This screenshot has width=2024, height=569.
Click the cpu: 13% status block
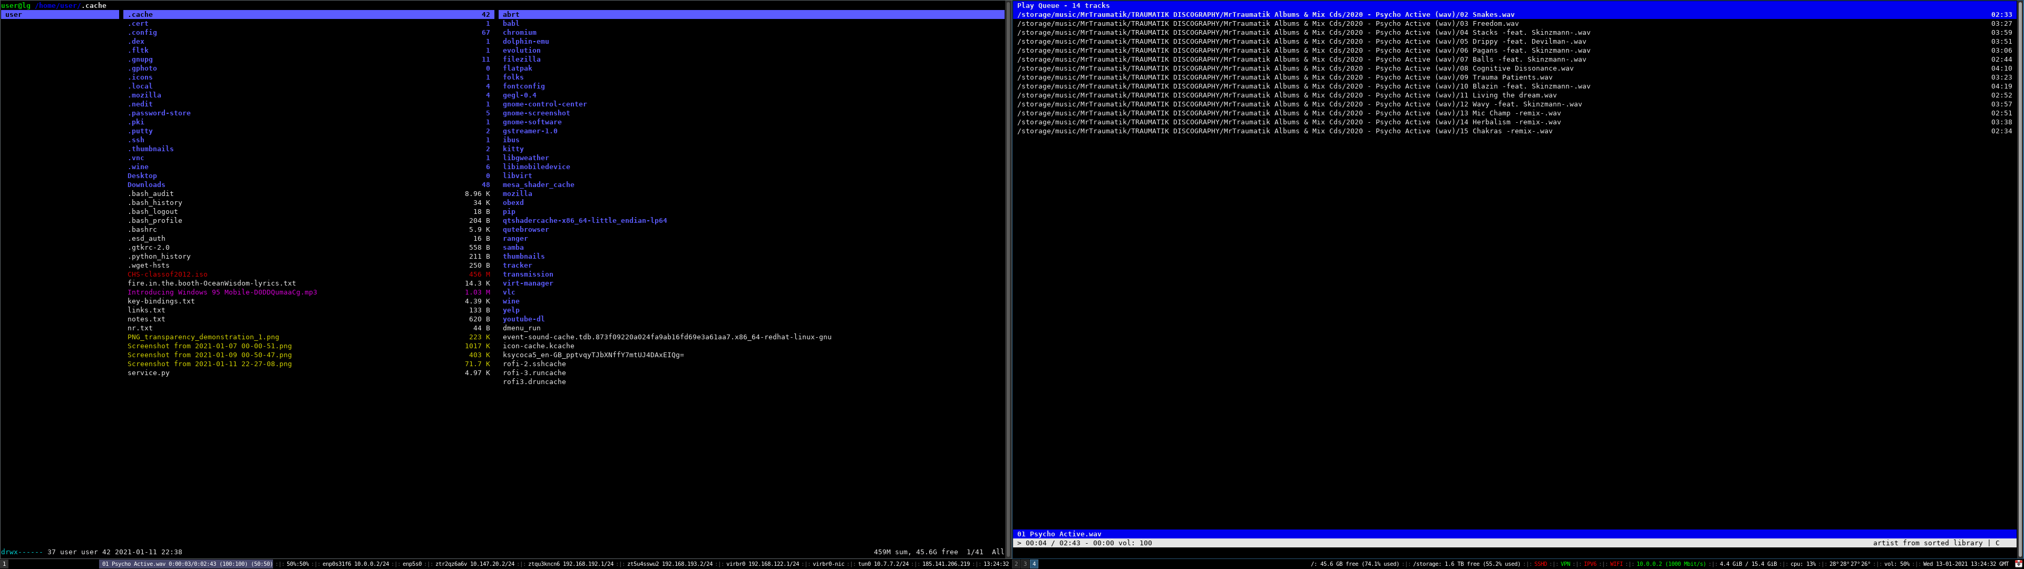click(x=1803, y=564)
